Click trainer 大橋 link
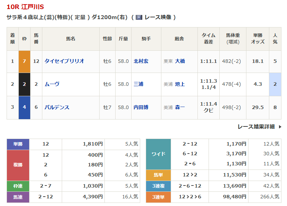This screenshot has height=206, width=287. (180, 61)
